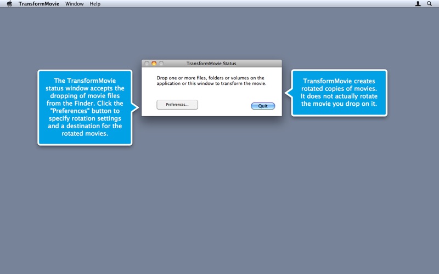Image resolution: width=439 pixels, height=274 pixels.
Task: Click the Preferences... button
Action: pyautogui.click(x=177, y=105)
